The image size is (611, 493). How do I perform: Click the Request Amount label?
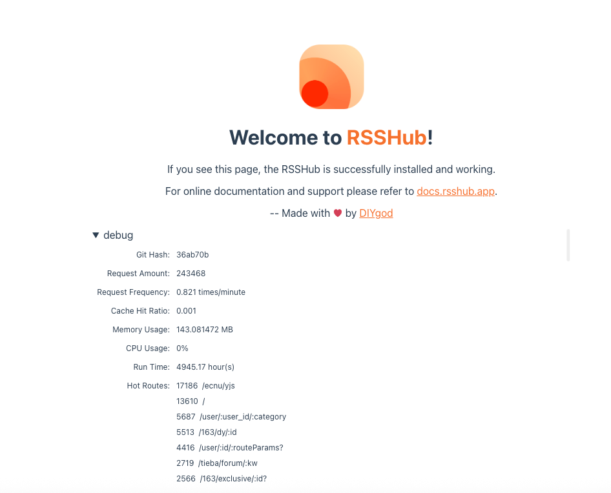tap(138, 274)
